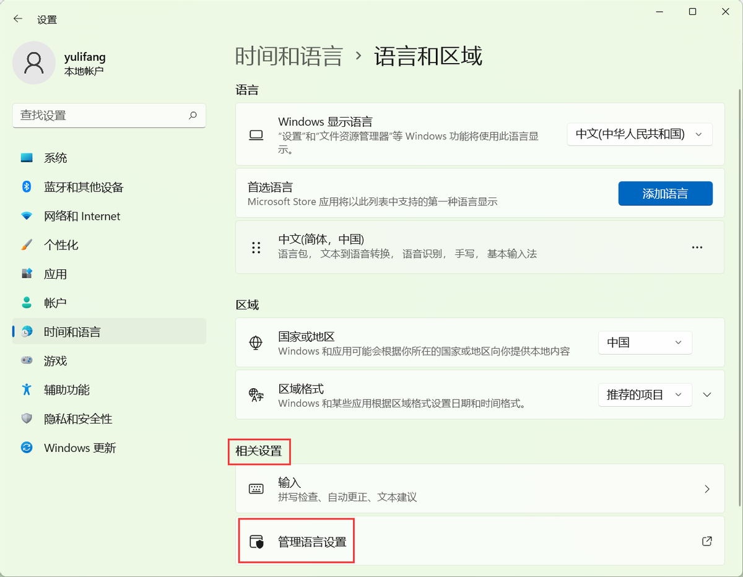Select 应用 in the sidebar
Screen dimensions: 743x577
click(109, 274)
